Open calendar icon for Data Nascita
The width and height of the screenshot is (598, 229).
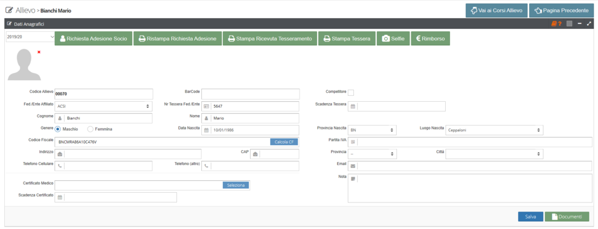point(207,130)
